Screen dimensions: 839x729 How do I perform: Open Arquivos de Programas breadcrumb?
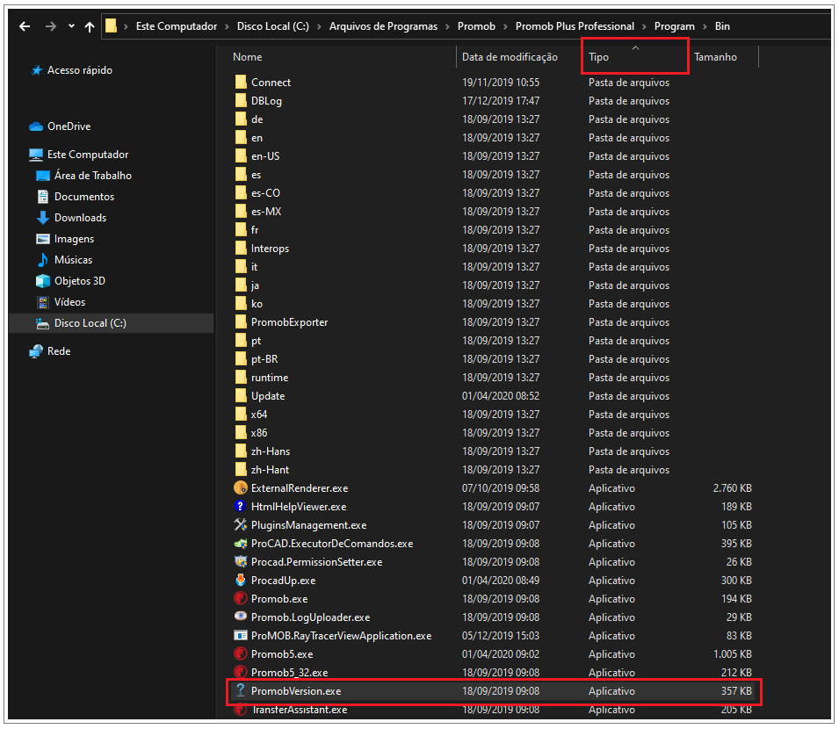(383, 26)
